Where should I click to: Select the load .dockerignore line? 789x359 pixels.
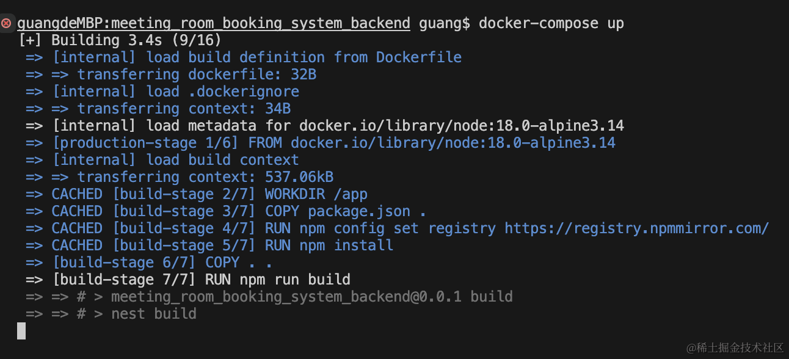162,92
